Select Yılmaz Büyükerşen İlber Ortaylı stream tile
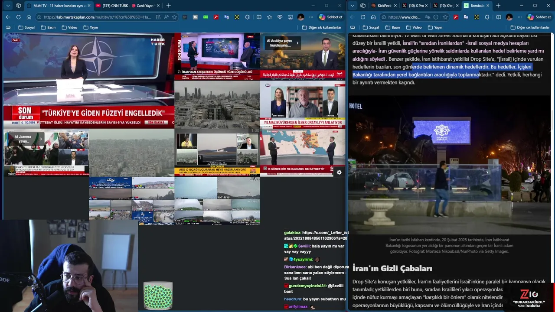The image size is (555, 312). pos(303,104)
